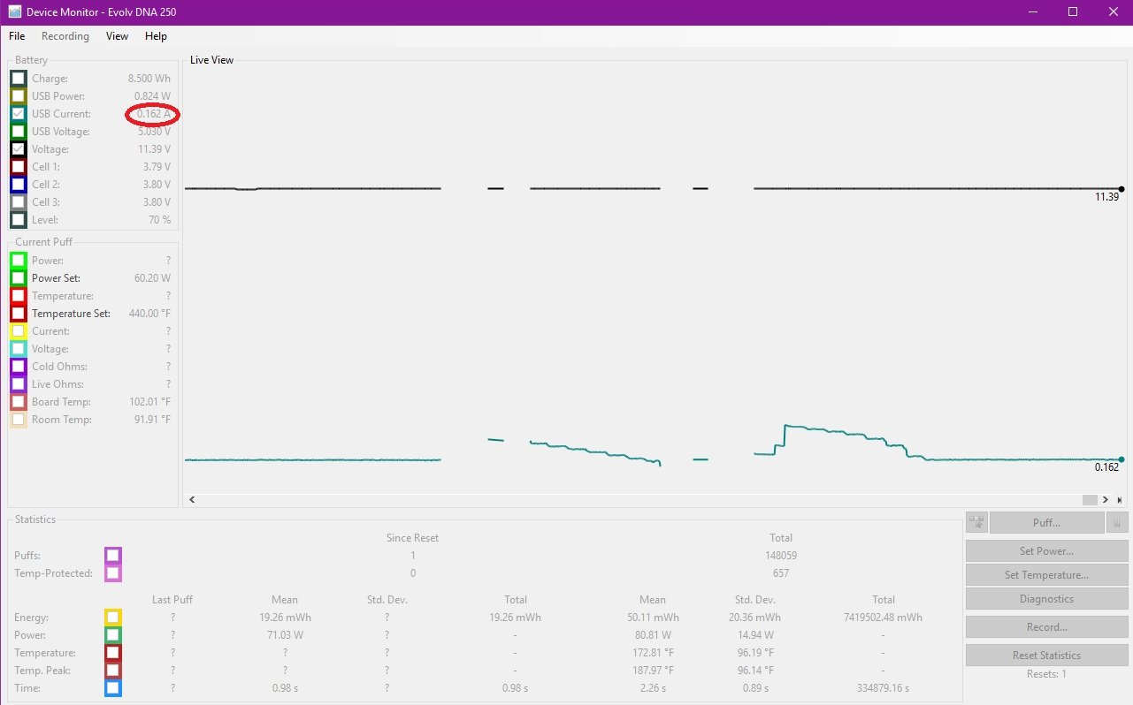Click the icon left of the Puff button
The image size is (1133, 705).
(x=976, y=522)
